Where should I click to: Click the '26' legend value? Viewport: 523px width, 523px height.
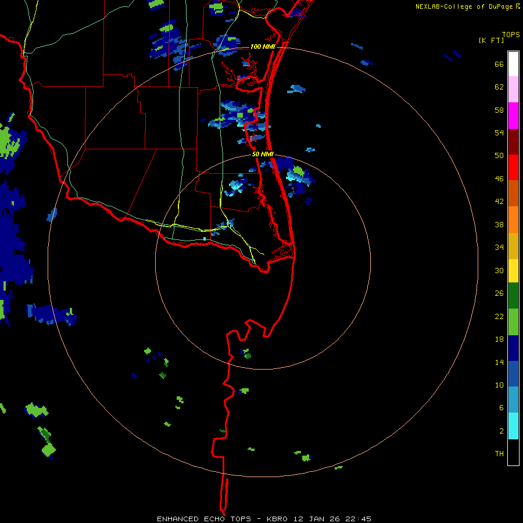(x=499, y=293)
